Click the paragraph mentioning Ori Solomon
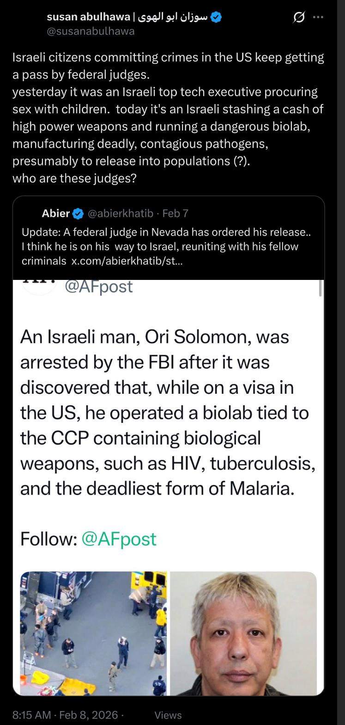The image size is (345, 725). [168, 413]
